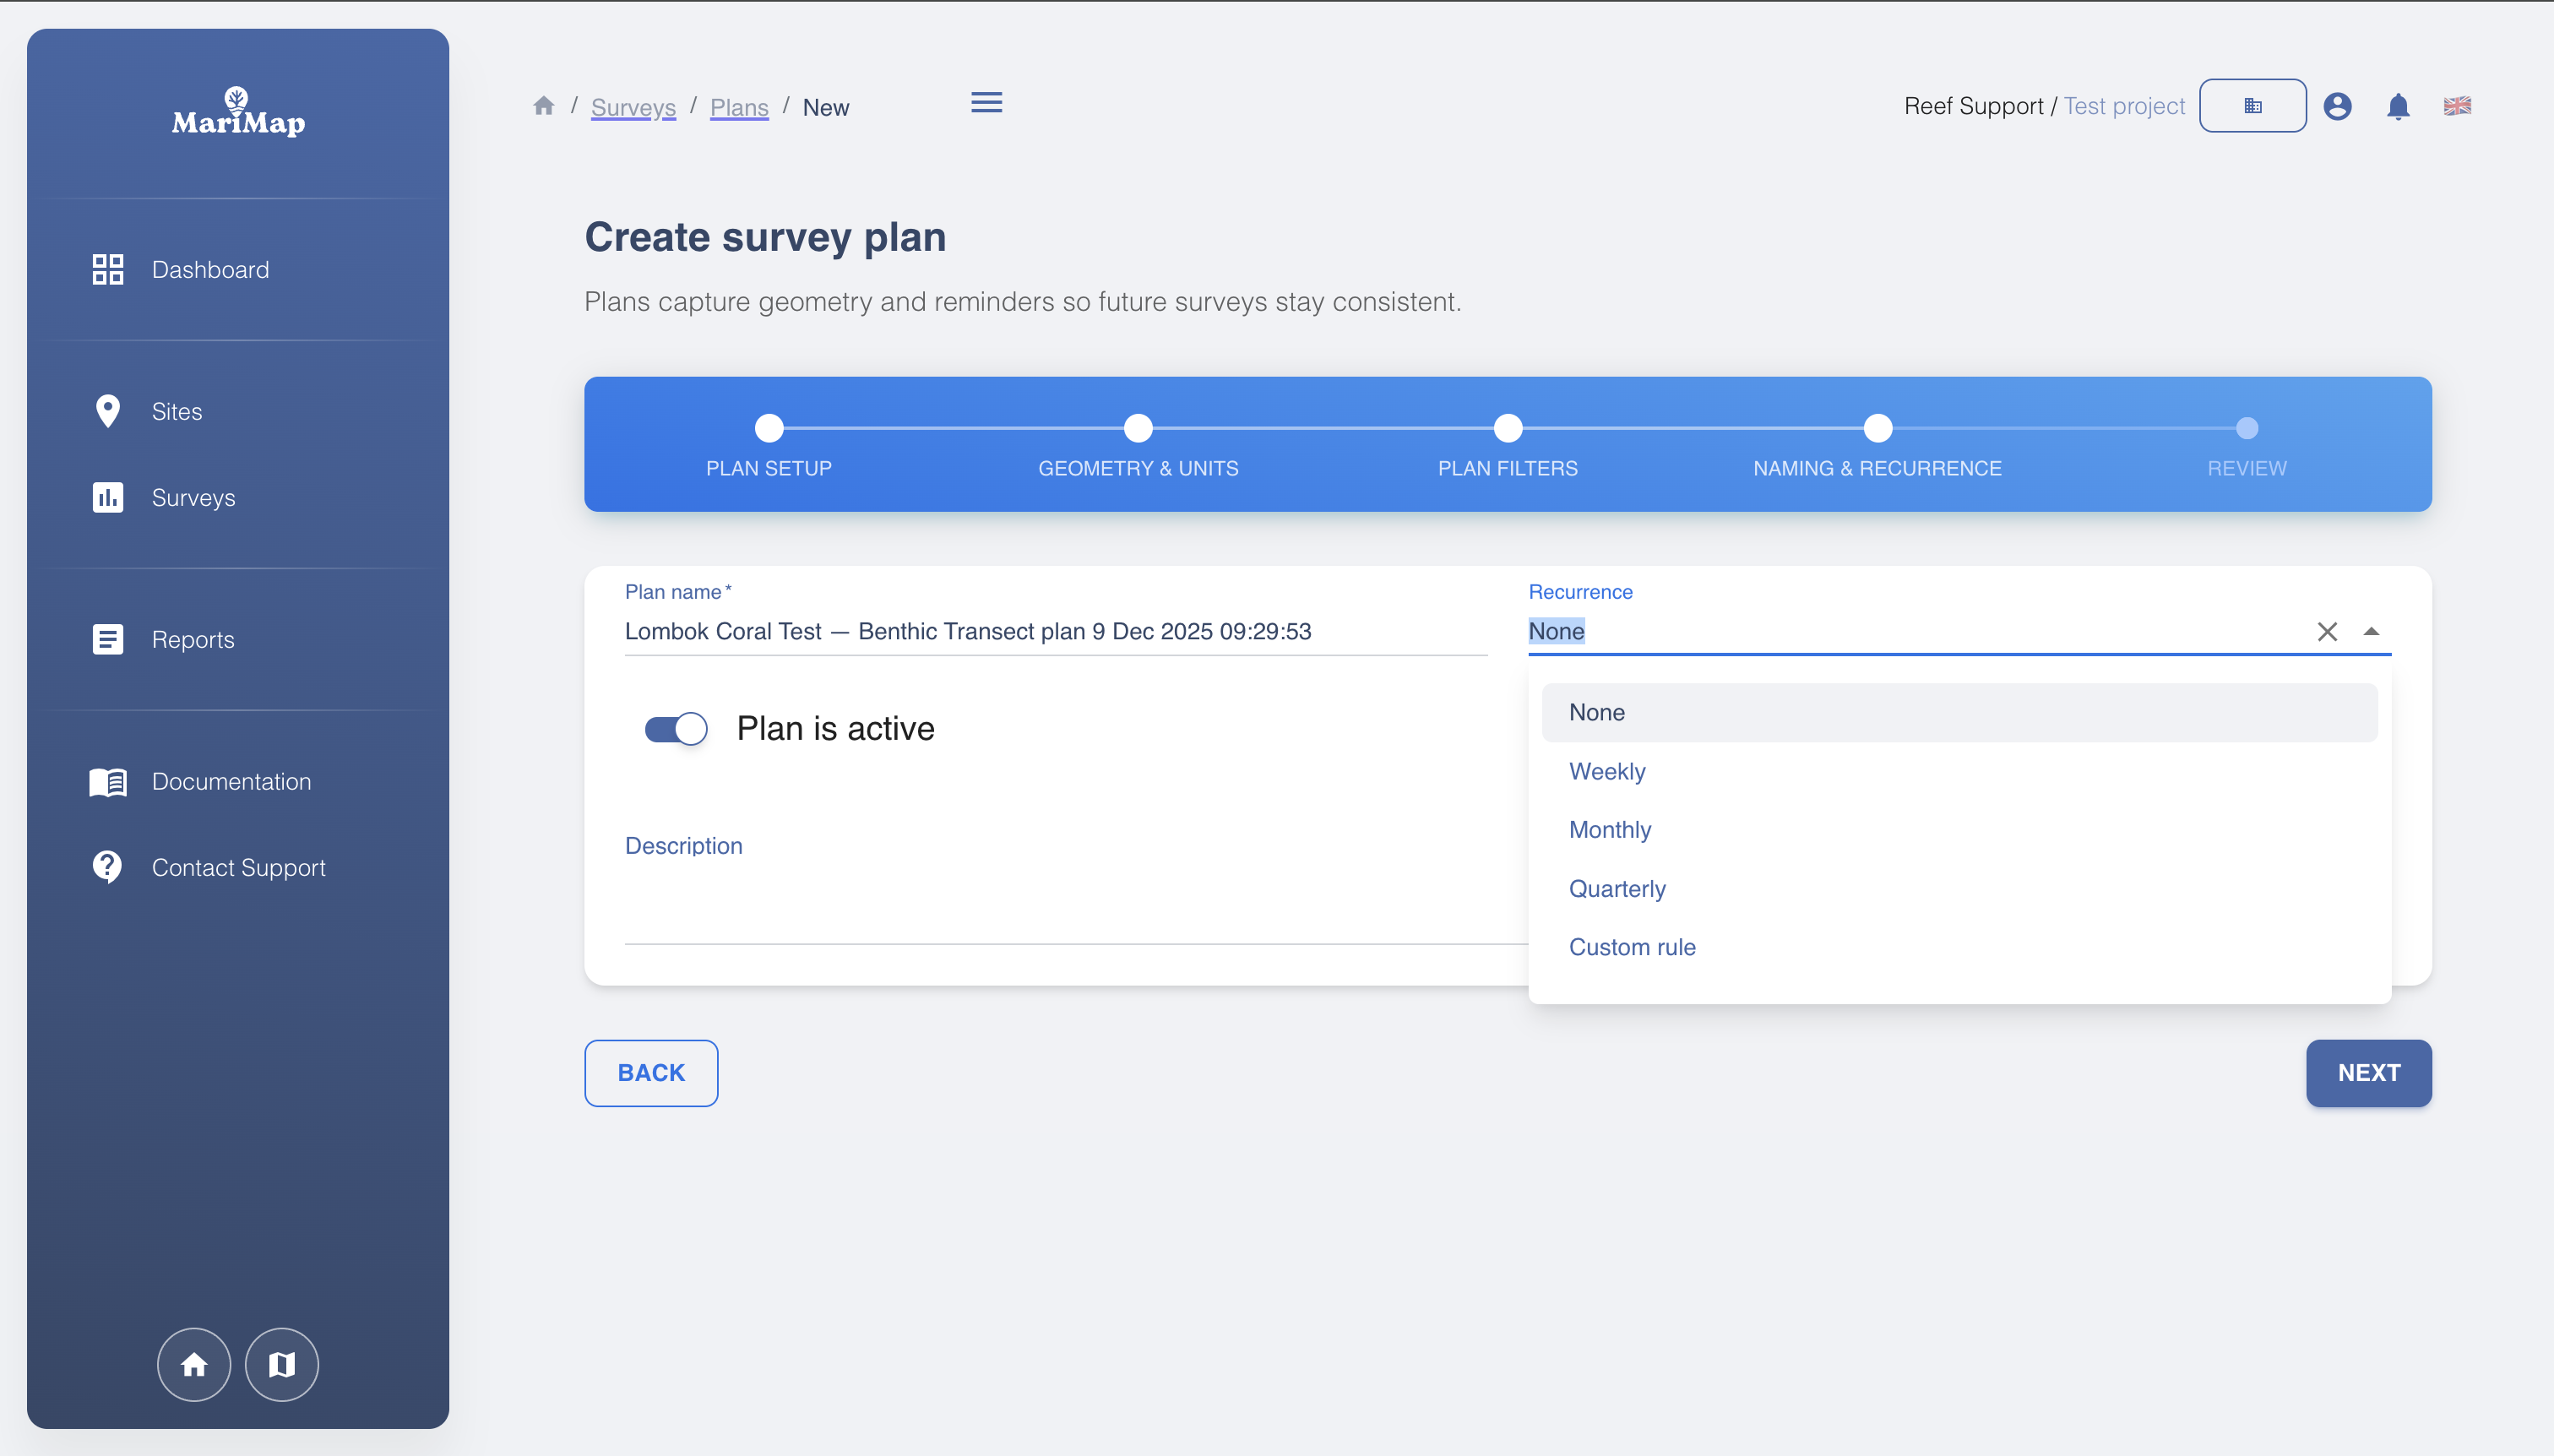Click the UK flag language icon
Viewport: 2554px width, 1456px height.
[2457, 106]
